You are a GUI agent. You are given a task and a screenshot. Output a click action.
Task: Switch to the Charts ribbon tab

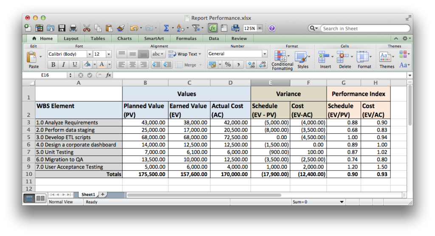(124, 39)
